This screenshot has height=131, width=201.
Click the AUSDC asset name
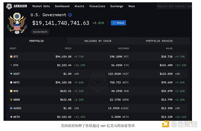[17, 108]
